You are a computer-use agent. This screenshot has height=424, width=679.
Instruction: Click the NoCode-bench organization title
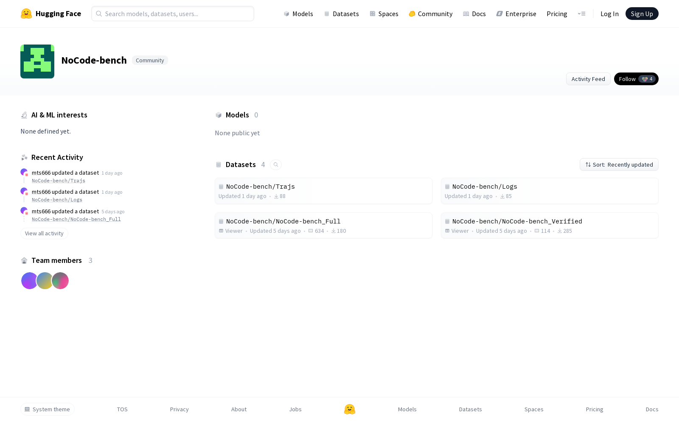coord(94,60)
